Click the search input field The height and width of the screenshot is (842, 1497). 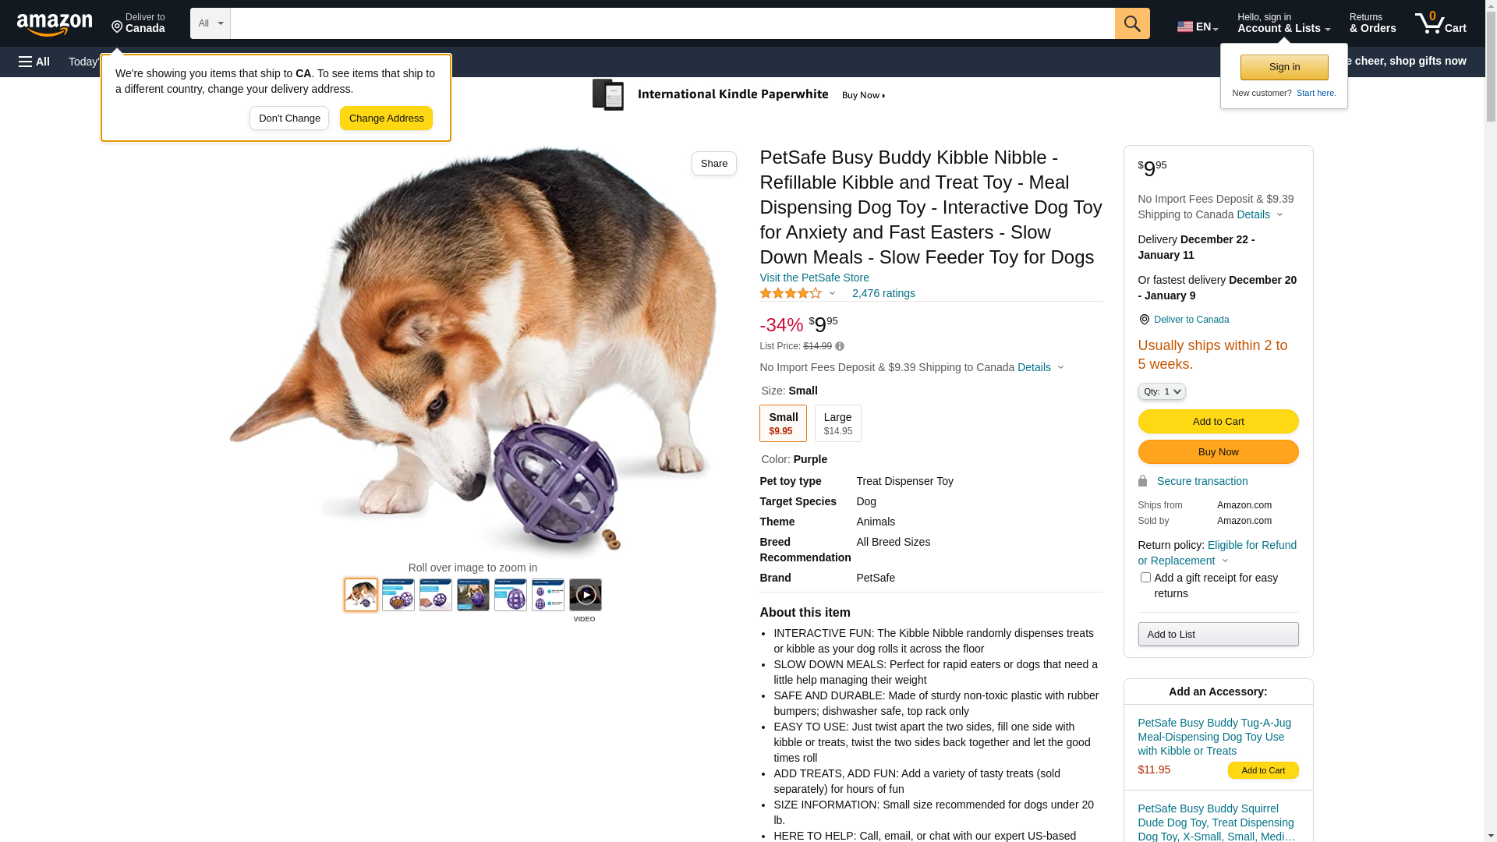tap(672, 23)
